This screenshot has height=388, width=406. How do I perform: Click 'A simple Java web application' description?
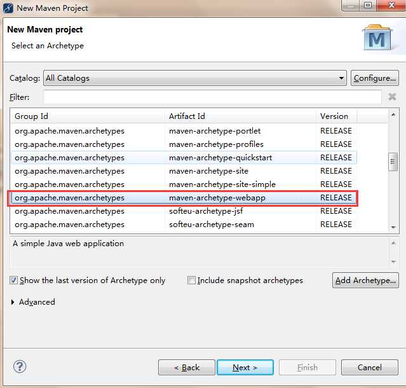pos(69,244)
